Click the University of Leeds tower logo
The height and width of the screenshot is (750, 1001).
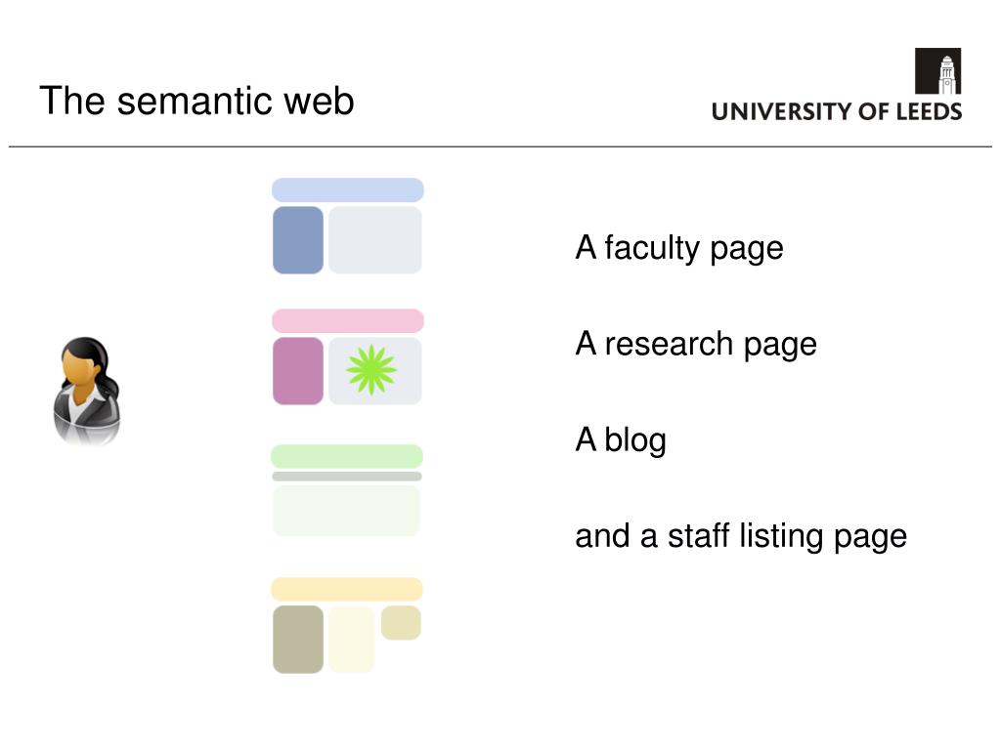pyautogui.click(x=937, y=70)
